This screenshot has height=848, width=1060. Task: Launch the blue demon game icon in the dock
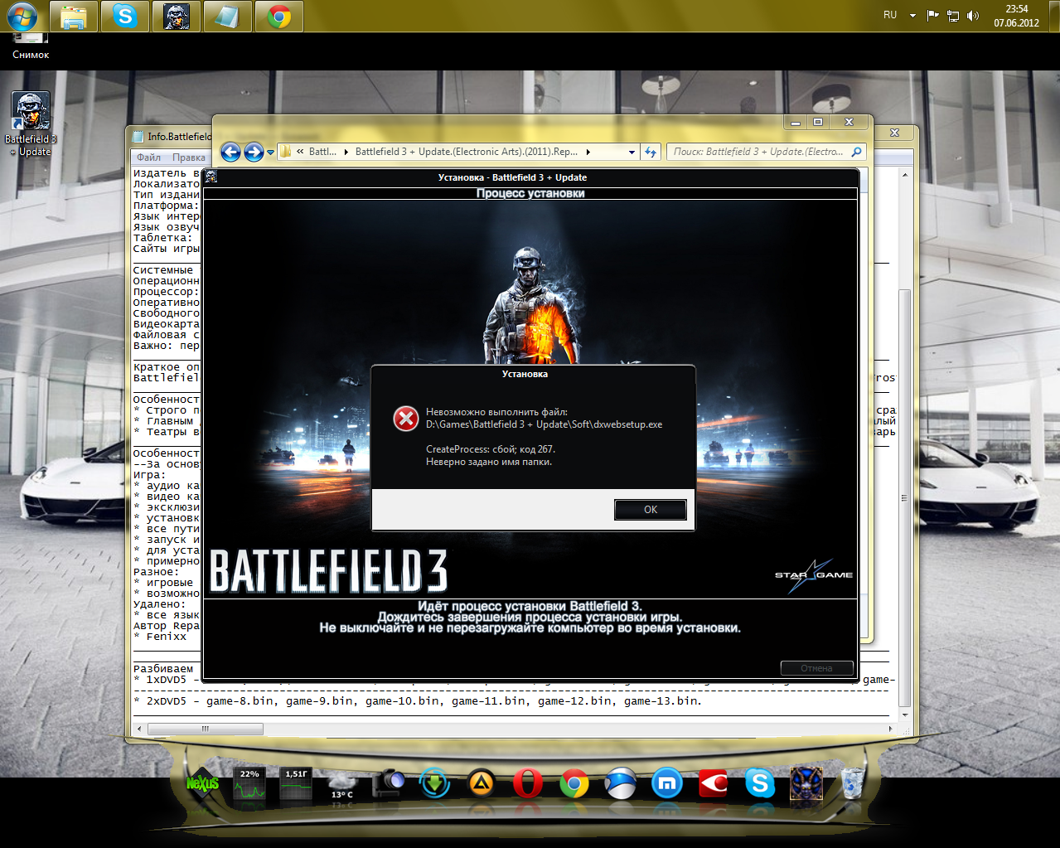point(806,784)
